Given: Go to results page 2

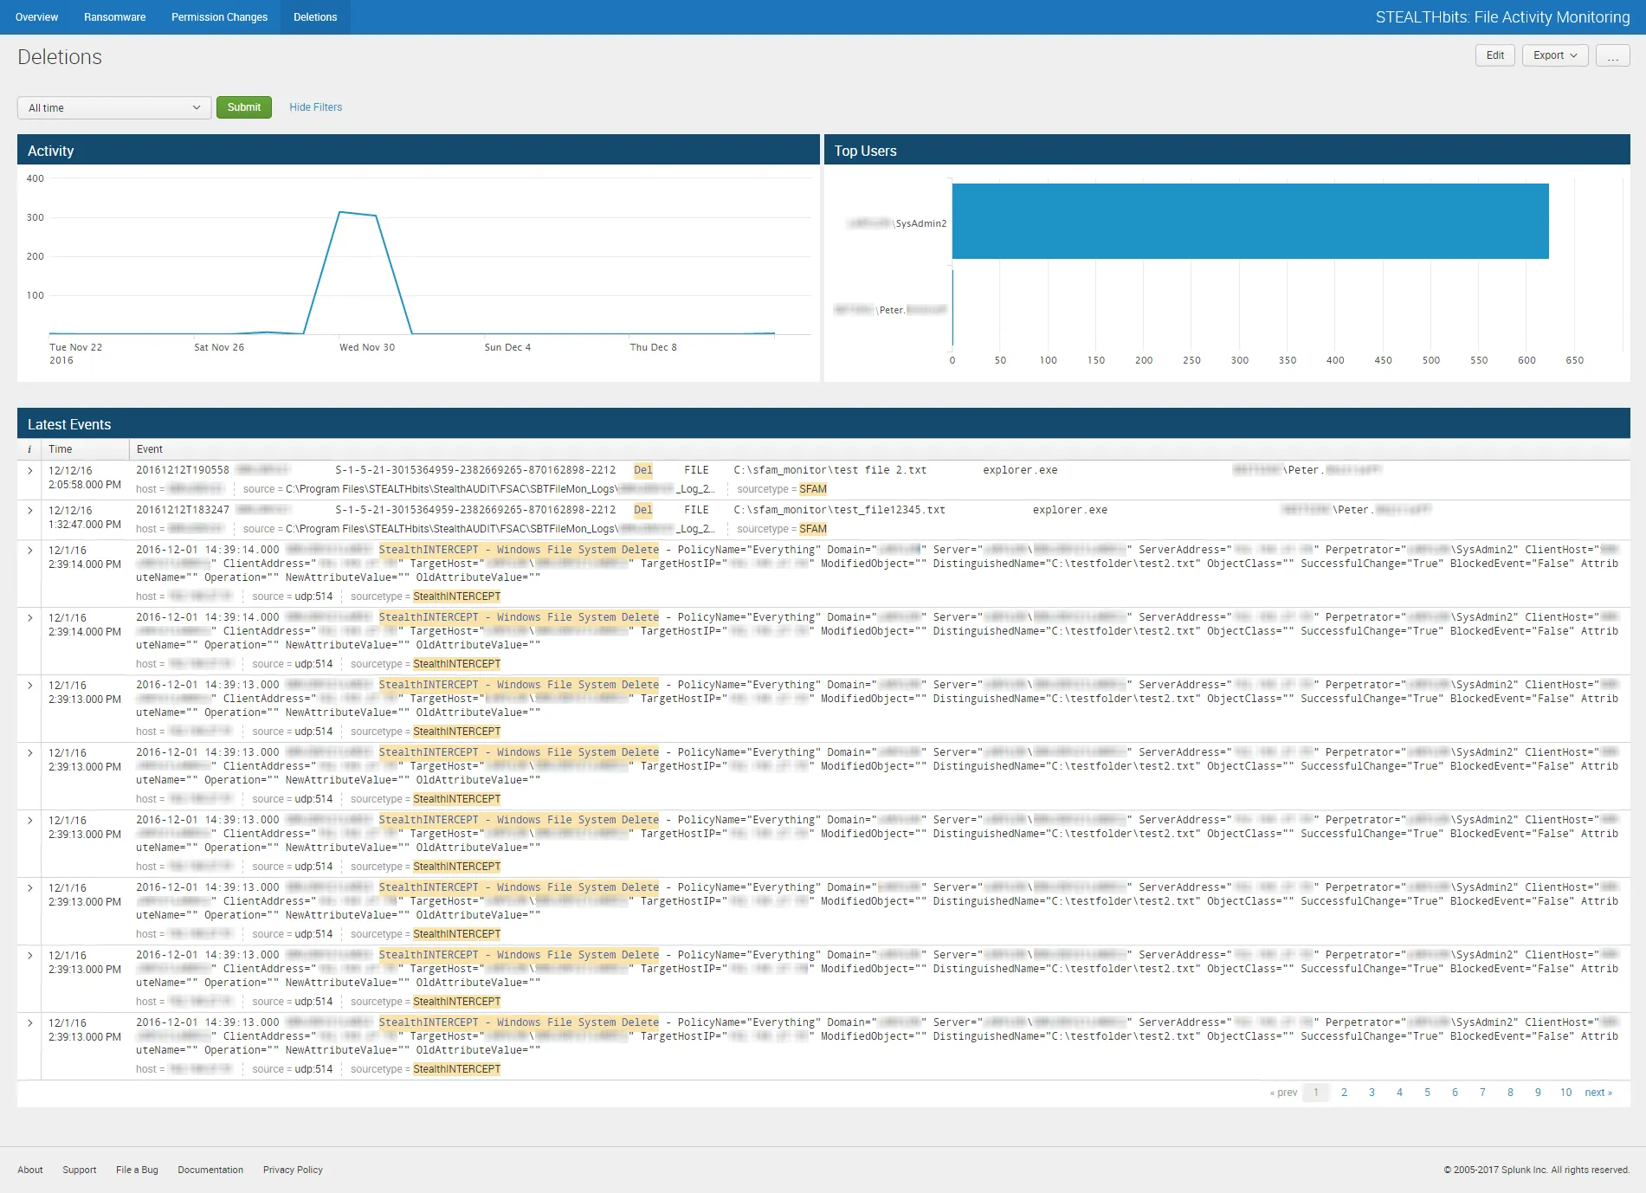Looking at the screenshot, I should (x=1344, y=1093).
